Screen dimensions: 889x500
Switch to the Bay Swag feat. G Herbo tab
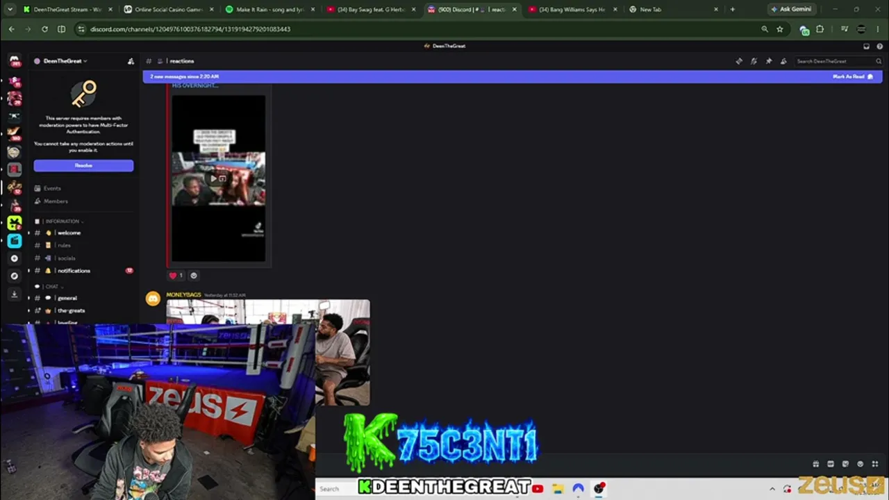(371, 10)
